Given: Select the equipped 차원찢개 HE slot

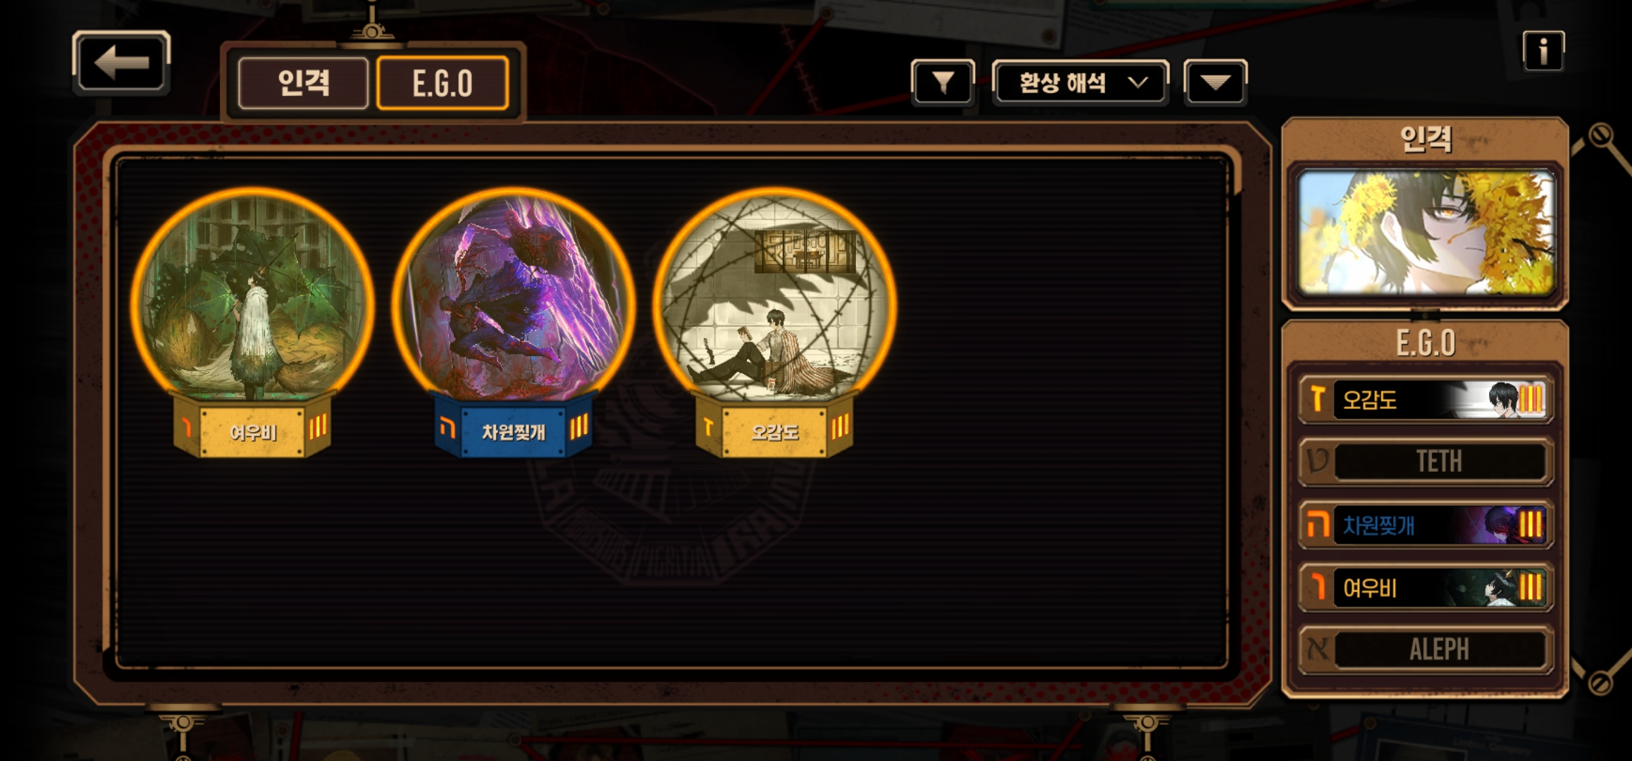Looking at the screenshot, I should 1426,525.
